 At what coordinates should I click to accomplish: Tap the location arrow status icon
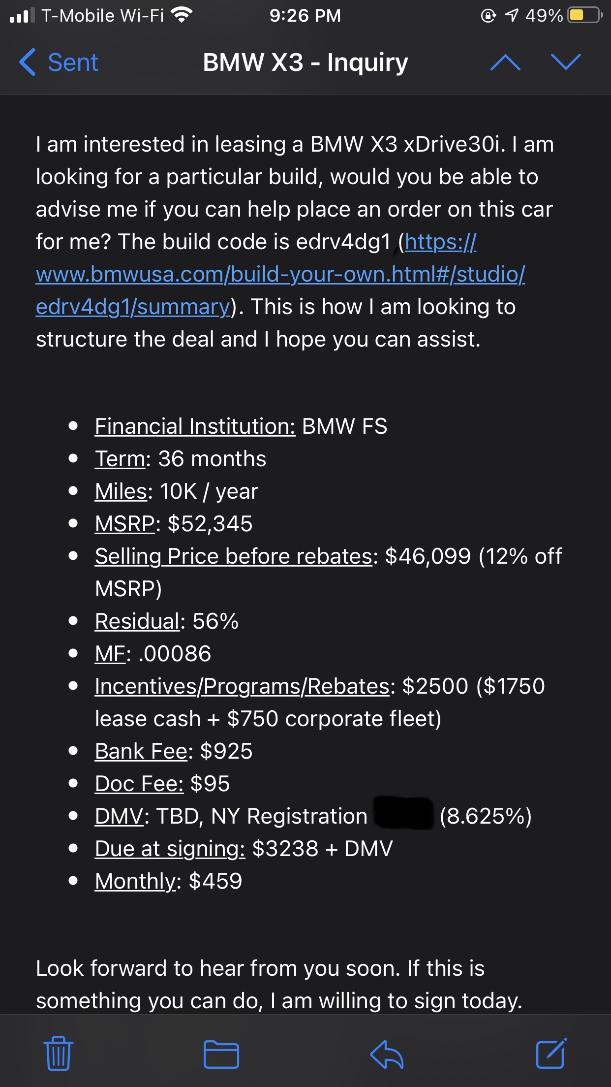coord(512,15)
